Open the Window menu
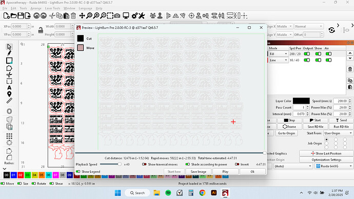This screenshot has height=199, width=354. pos(69,8)
